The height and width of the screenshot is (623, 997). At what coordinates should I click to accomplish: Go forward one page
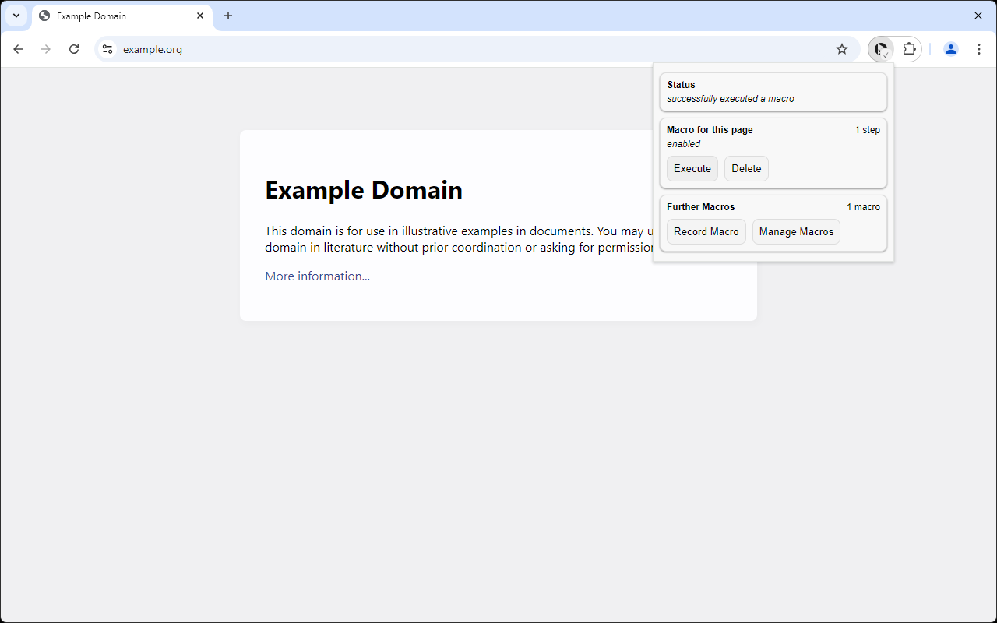tap(46, 48)
